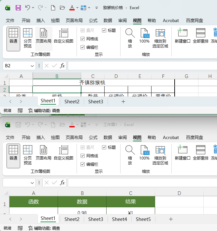The width and height of the screenshot is (217, 231).
Task: Open the undo history dropdown in the 猕猴桃价格 window
Action: click(33, 8)
